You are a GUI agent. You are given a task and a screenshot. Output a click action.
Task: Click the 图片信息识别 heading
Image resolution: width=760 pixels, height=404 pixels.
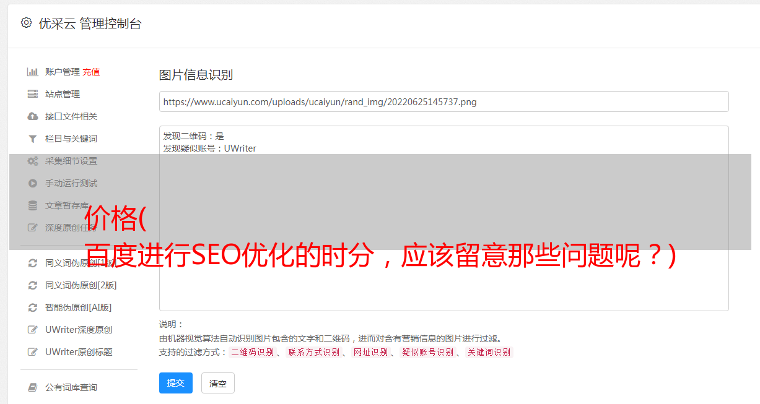tap(196, 75)
